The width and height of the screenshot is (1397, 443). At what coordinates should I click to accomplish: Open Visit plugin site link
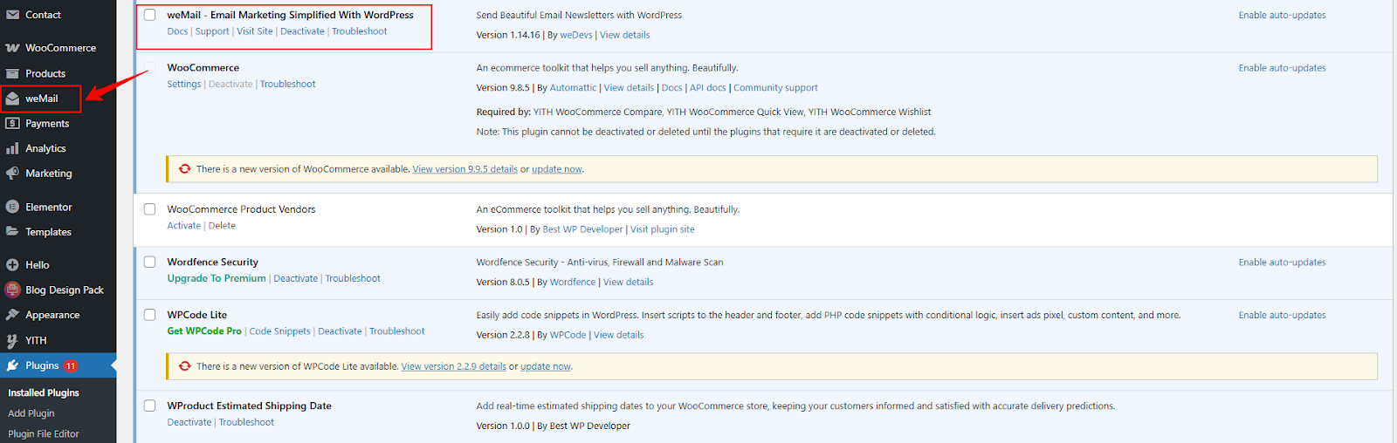click(663, 229)
